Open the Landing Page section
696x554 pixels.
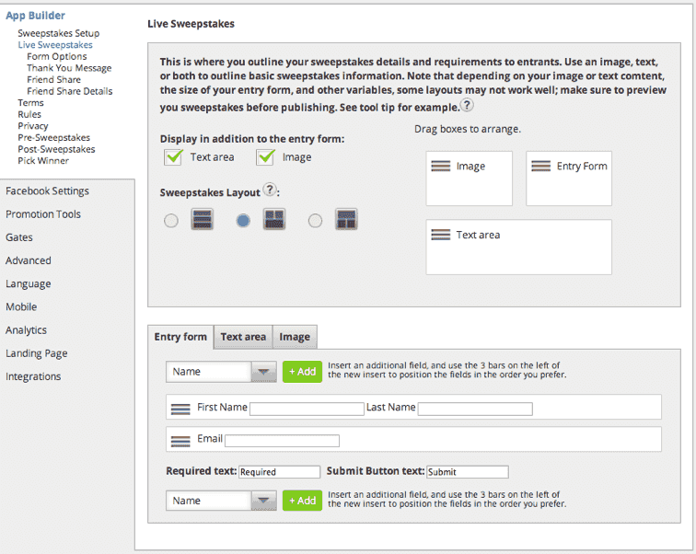(37, 353)
